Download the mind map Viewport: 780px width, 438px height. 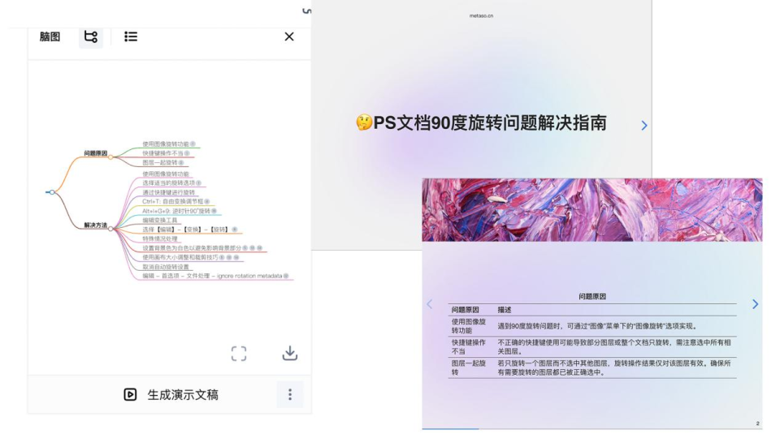coord(290,354)
